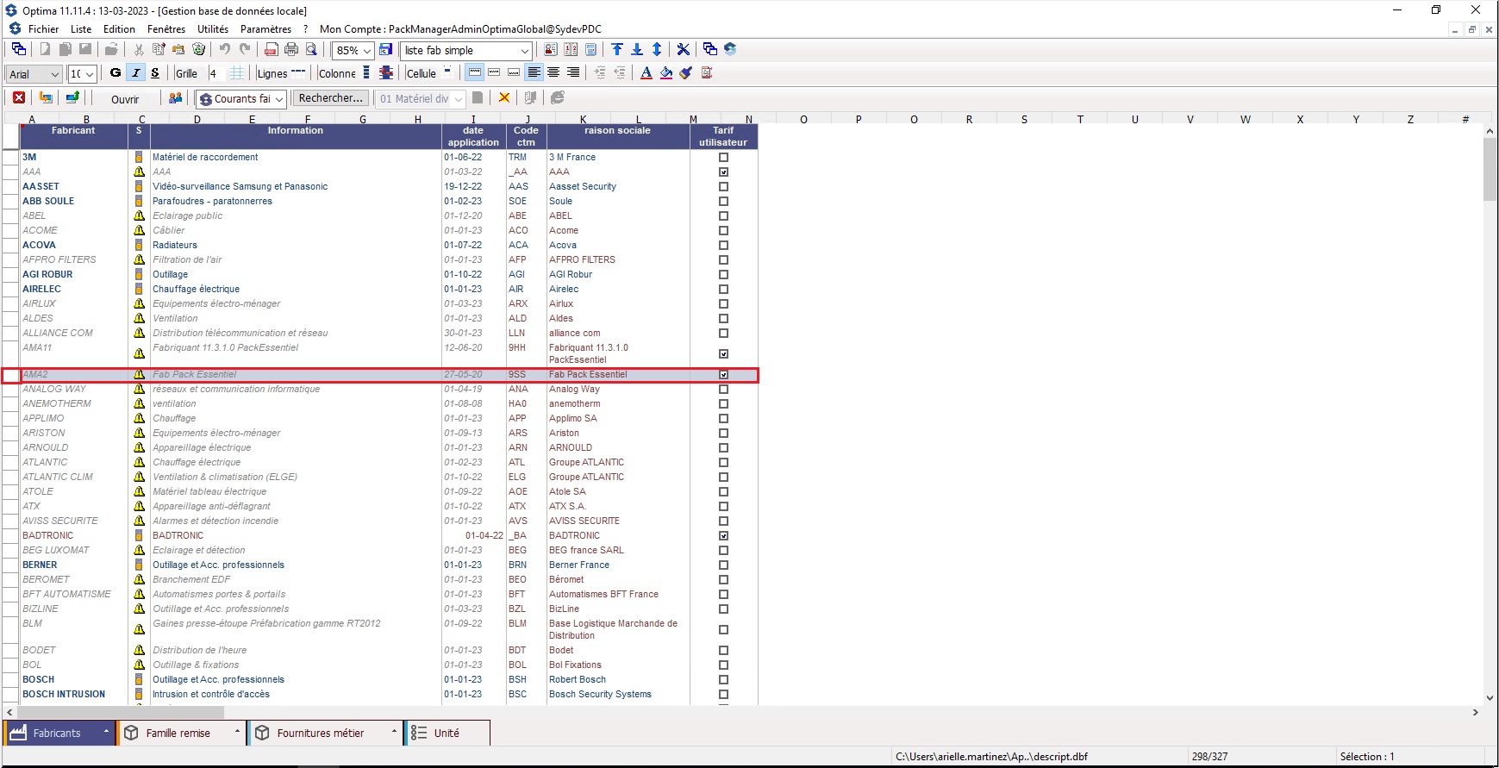Open the 'liste fab simple' dropdown
Image resolution: width=1499 pixels, height=768 pixels.
point(524,51)
